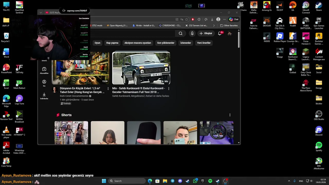
Task: Toggle the microphone tray icon
Action: tap(295, 181)
